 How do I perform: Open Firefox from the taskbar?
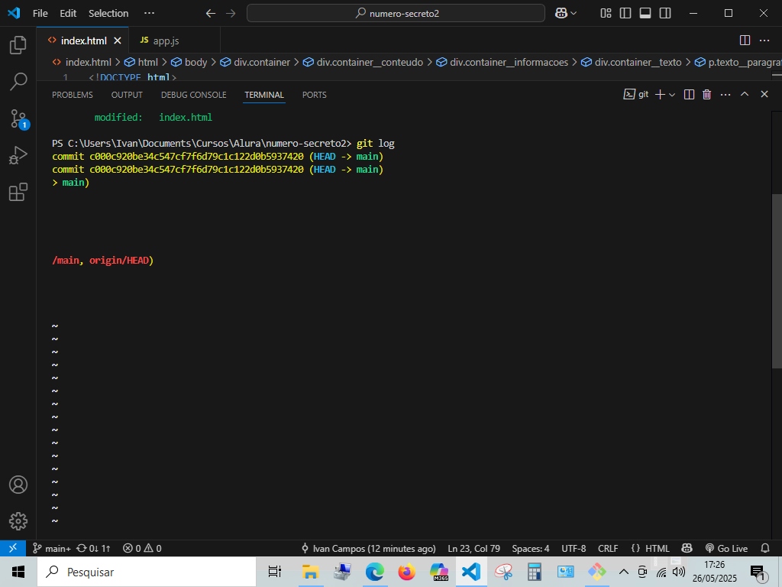tap(406, 572)
